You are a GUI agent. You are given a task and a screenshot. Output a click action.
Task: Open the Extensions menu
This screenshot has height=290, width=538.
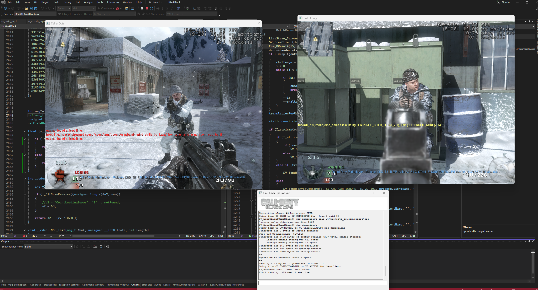[x=113, y=2]
